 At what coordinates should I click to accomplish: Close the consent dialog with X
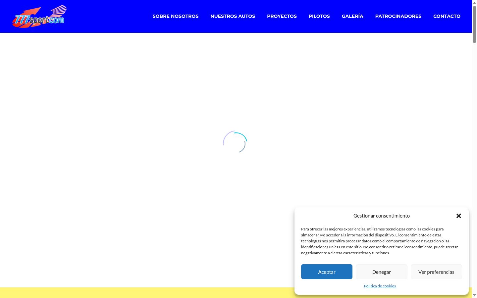pos(459,216)
